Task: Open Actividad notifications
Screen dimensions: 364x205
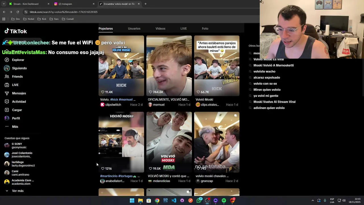Action: point(15,102)
